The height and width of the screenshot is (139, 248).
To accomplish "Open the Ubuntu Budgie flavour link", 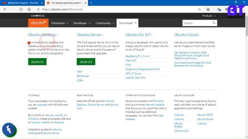I will tap(178, 125).
